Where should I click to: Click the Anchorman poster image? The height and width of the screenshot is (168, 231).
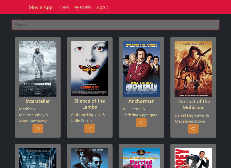pos(141,69)
